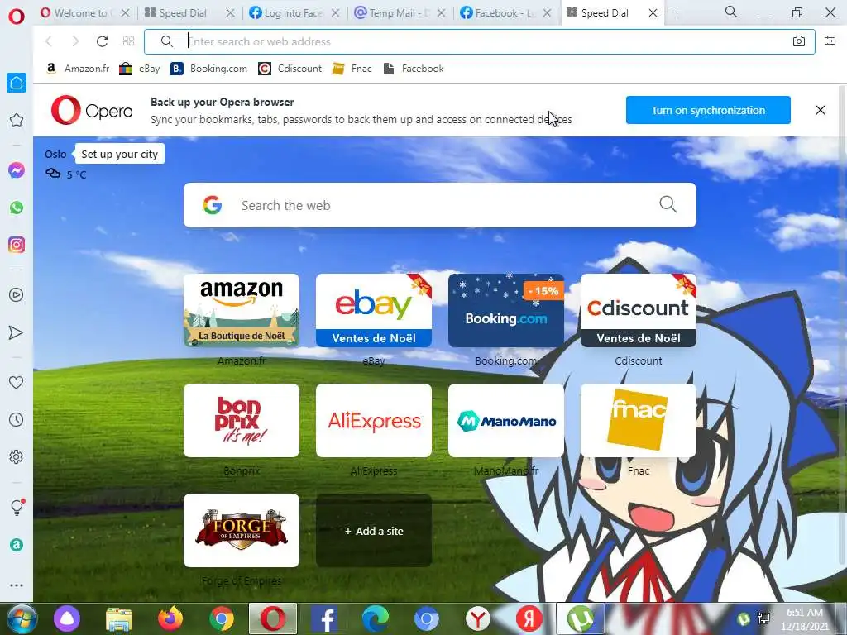Click Turn on synchronization button
The height and width of the screenshot is (635, 847).
point(708,110)
